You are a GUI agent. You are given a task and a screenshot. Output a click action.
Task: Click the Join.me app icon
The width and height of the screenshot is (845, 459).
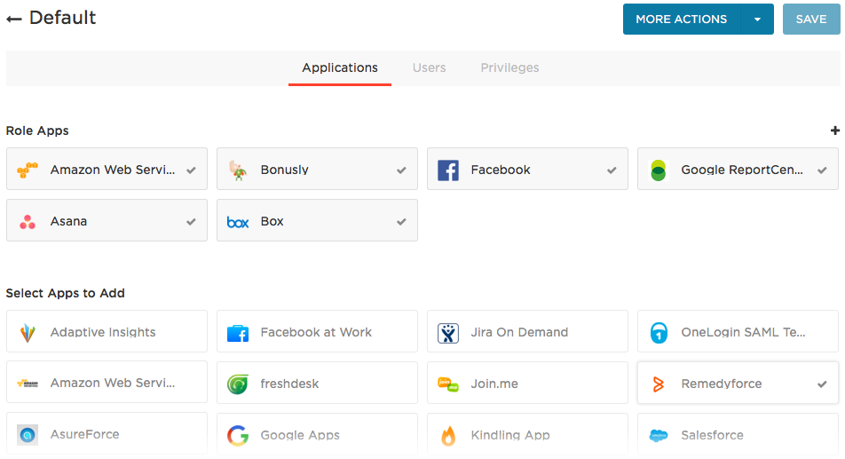[x=448, y=384]
